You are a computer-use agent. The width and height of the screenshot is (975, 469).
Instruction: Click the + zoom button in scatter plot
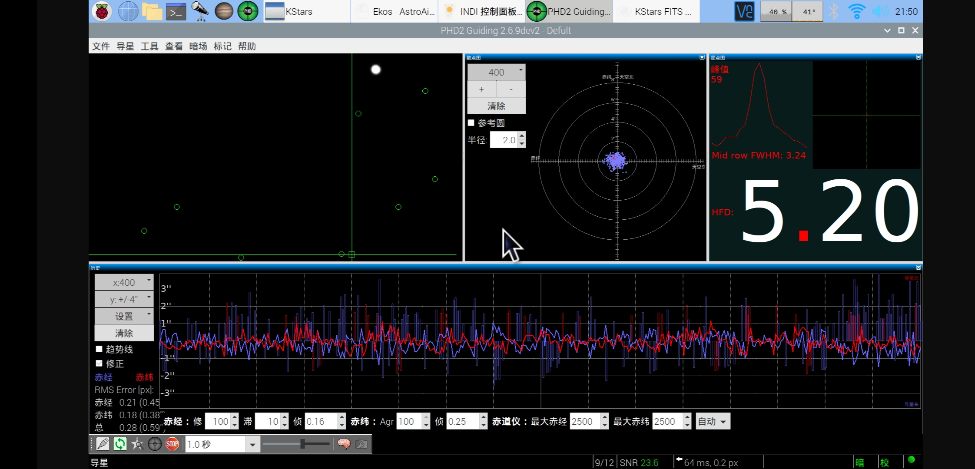(x=481, y=89)
